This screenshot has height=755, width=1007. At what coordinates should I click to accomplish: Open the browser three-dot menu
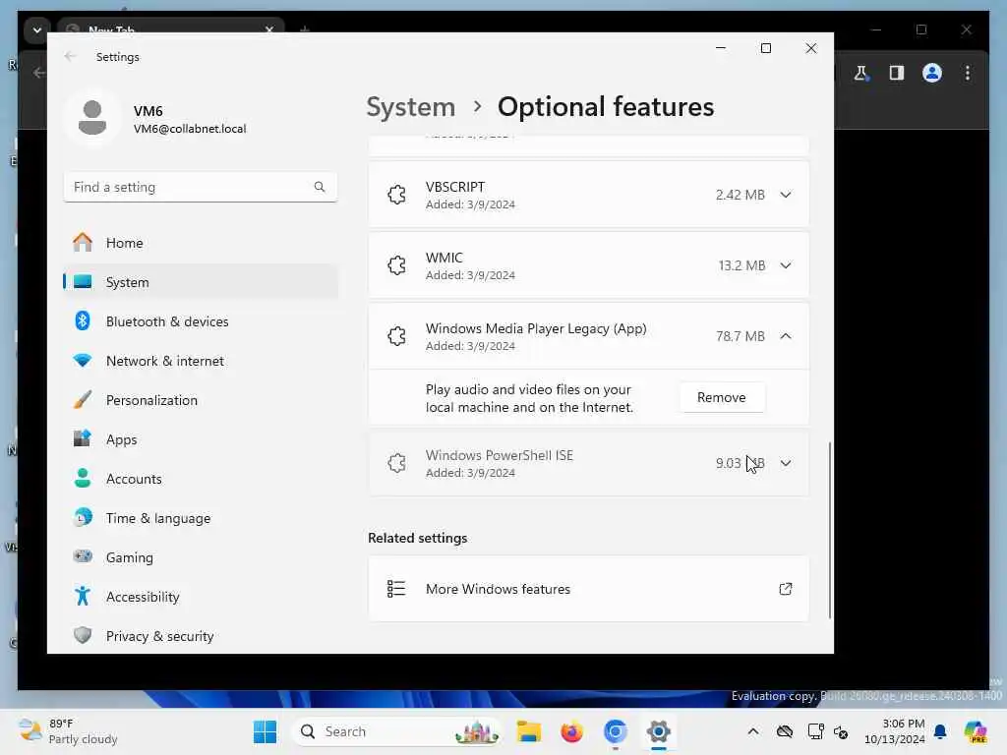pos(968,73)
